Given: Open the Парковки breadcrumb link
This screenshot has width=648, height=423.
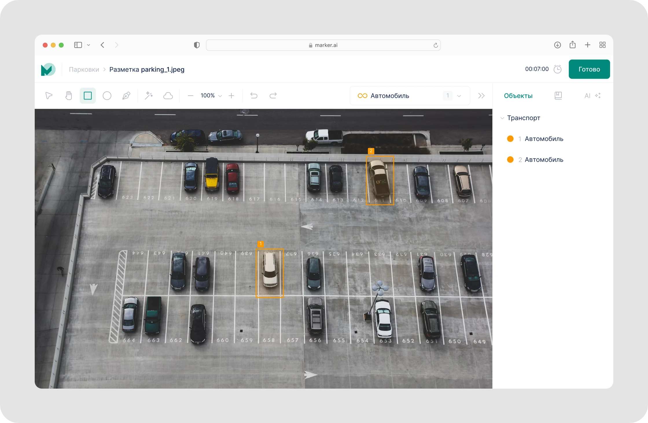Looking at the screenshot, I should click(84, 70).
